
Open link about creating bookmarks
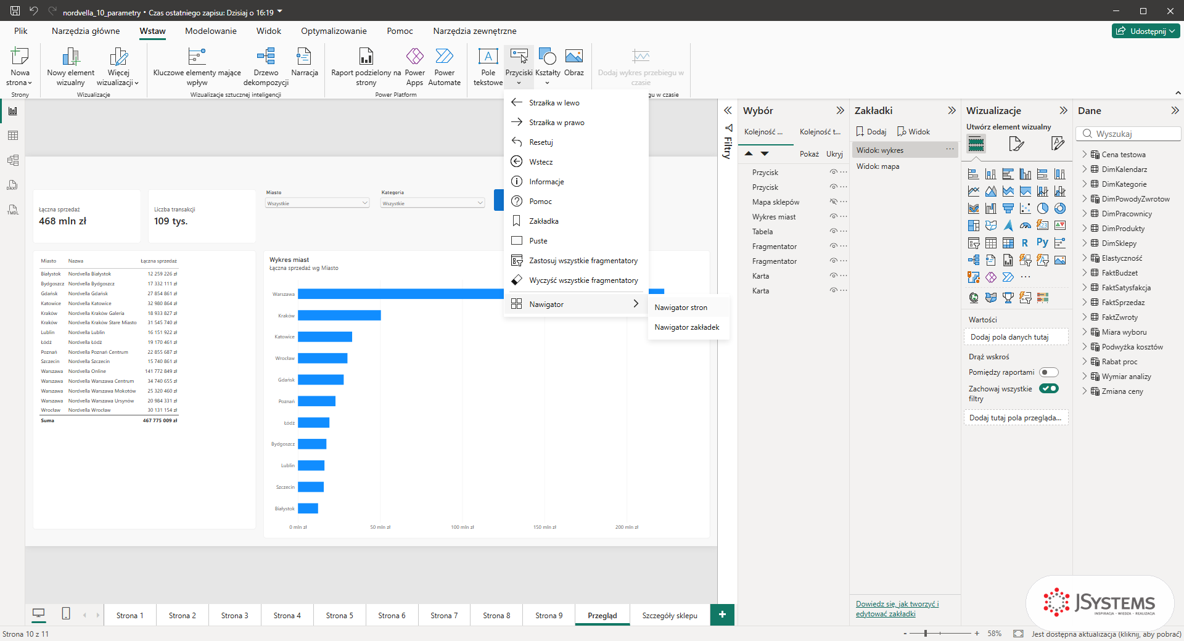(x=897, y=609)
